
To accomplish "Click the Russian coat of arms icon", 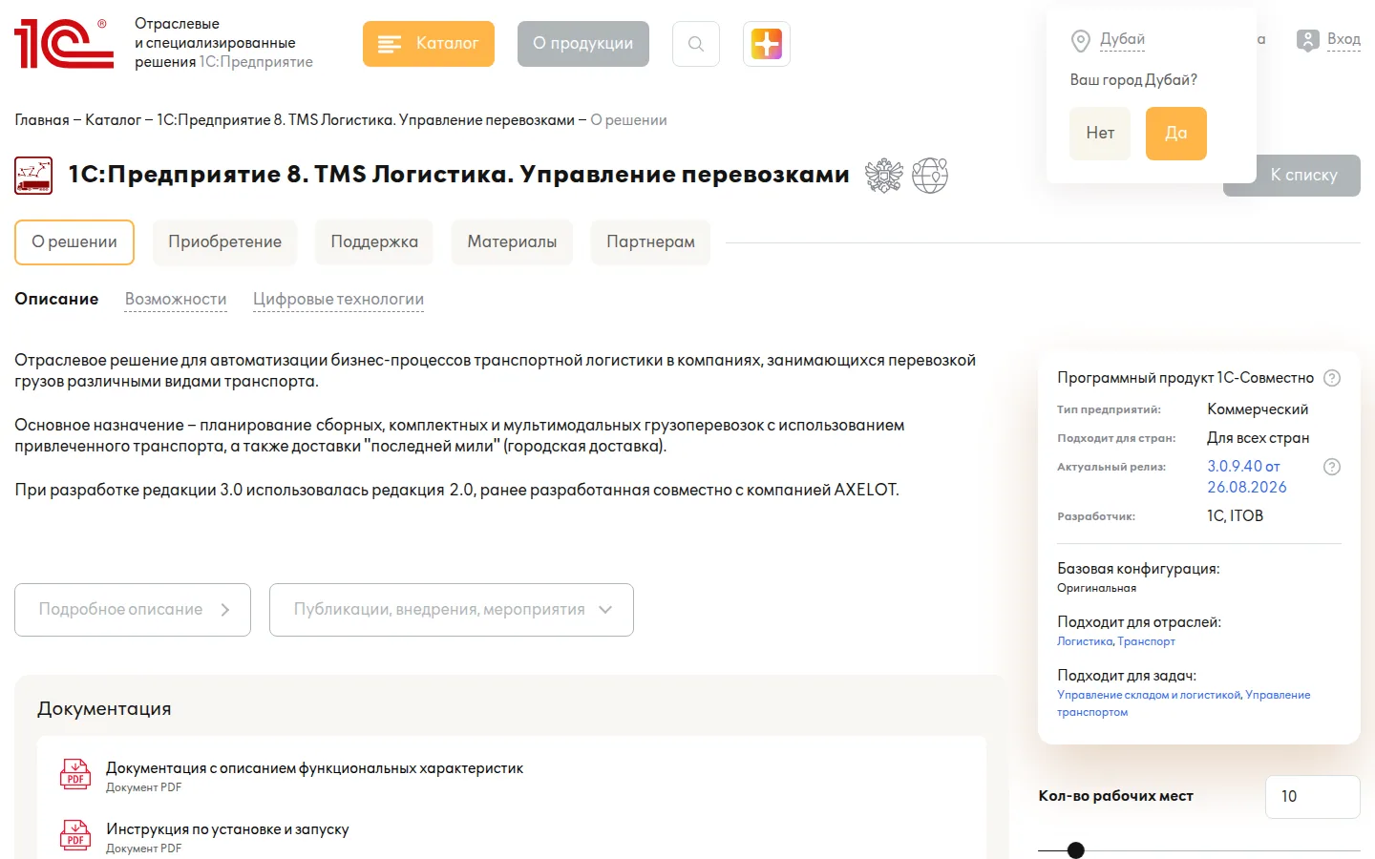I will 884,176.
